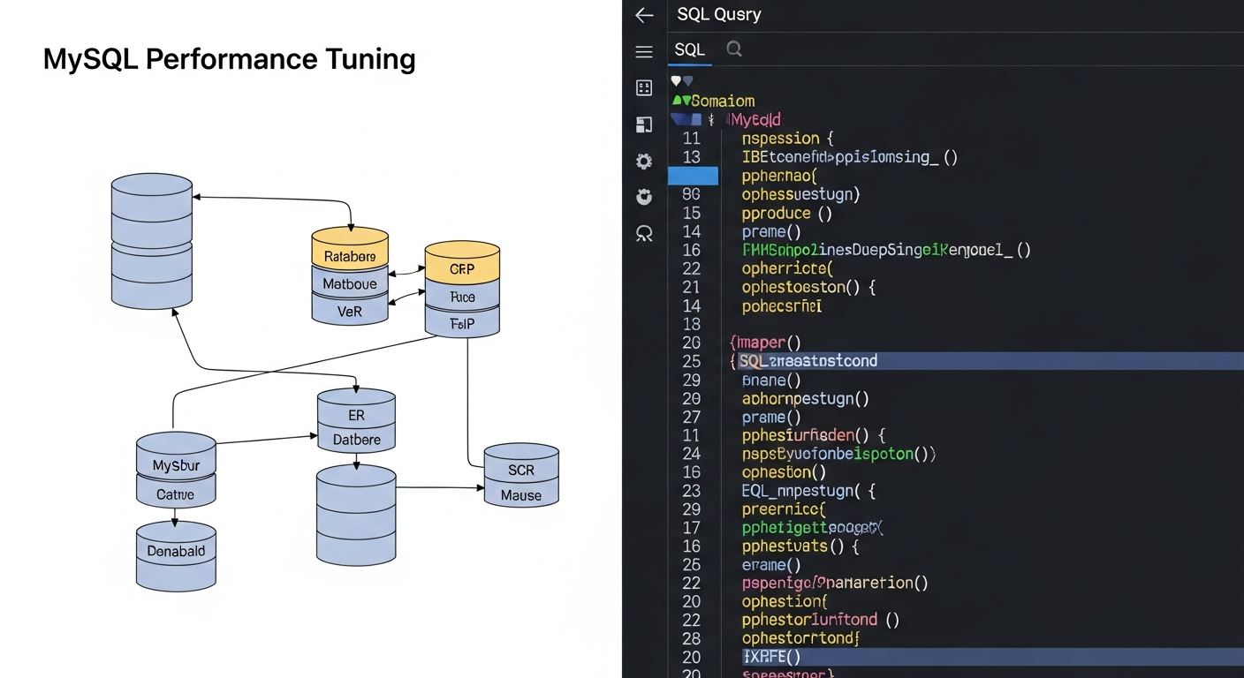Screen dimensions: 1244x678
Task: Open the layout panel icon below the grid icon
Action: click(x=644, y=124)
